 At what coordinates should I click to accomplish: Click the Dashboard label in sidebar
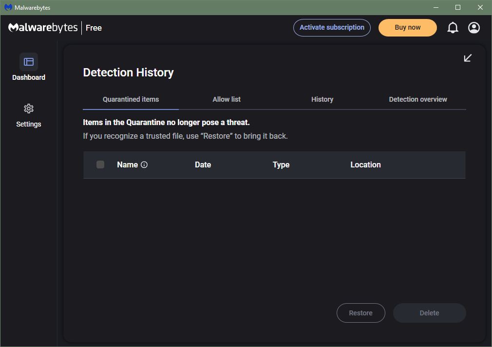click(29, 77)
